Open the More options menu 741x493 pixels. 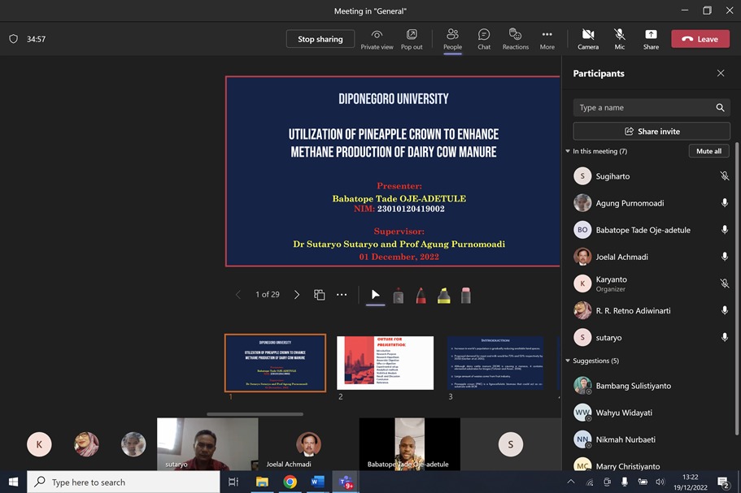click(x=547, y=38)
